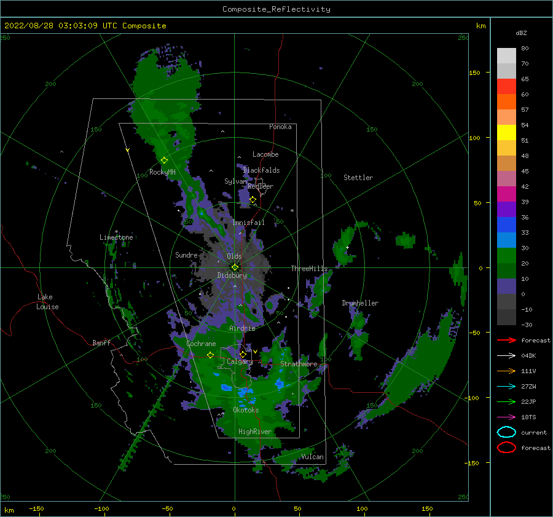Click the ThreeHills label
The width and height of the screenshot is (553, 517).
point(309,269)
